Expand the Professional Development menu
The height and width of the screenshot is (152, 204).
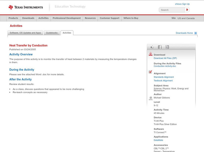67,18
